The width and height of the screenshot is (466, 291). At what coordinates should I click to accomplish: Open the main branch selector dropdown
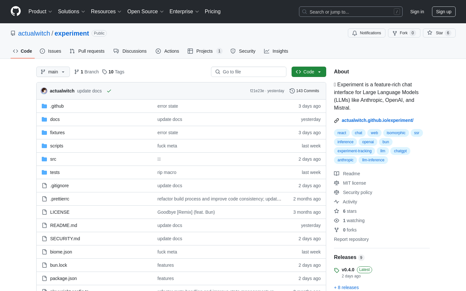53,72
